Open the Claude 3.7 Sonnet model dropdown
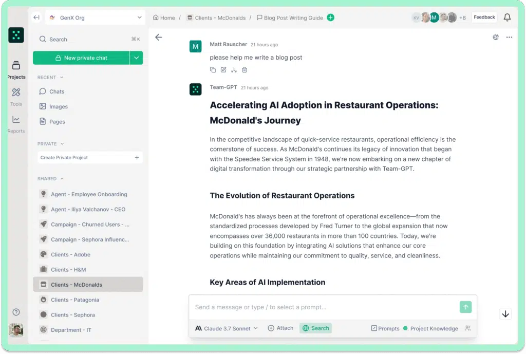The height and width of the screenshot is (354, 526). pos(227,328)
